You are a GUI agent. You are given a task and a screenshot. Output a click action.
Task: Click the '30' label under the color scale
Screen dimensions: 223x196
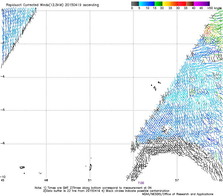pyautogui.click(x=178, y=8)
